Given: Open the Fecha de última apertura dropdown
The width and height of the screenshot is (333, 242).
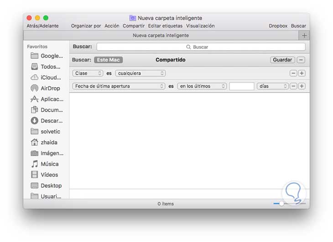Looking at the screenshot, I should point(119,86).
